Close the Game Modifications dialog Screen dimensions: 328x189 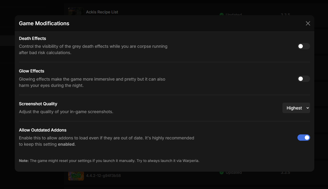coord(308,23)
